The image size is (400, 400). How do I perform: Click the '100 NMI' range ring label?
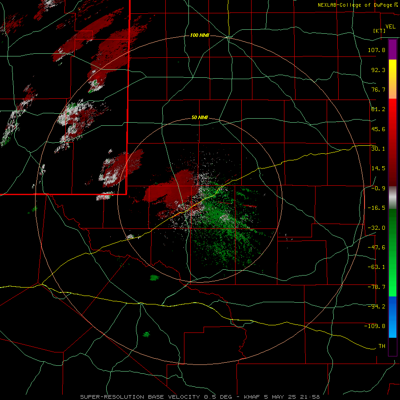200,35
